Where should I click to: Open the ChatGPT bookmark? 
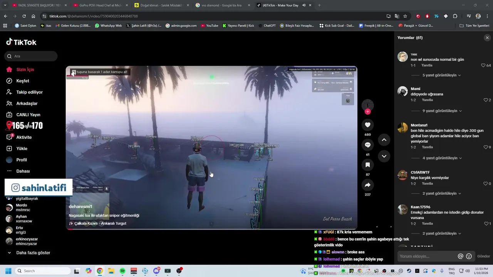pos(267,26)
